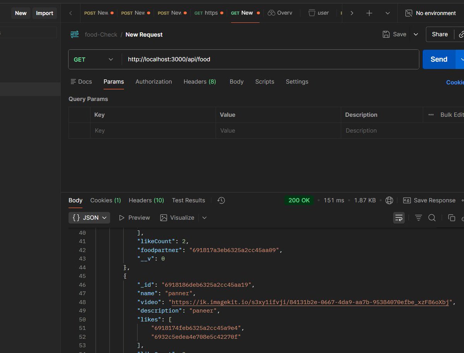Click the Share button
This screenshot has height=353, width=464.
pyautogui.click(x=440, y=34)
